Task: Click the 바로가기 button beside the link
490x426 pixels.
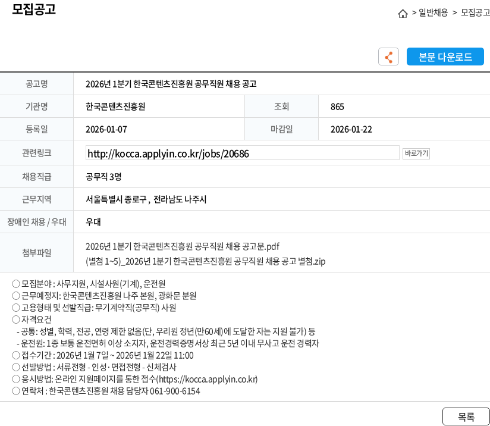Action: click(x=416, y=154)
